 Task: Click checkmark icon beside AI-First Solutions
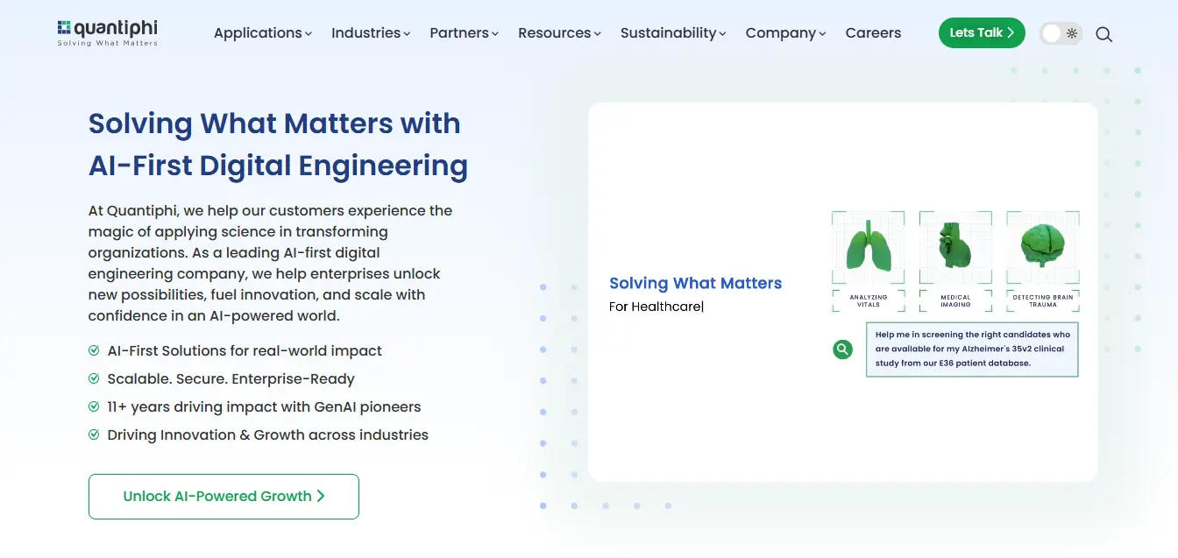pyautogui.click(x=94, y=350)
